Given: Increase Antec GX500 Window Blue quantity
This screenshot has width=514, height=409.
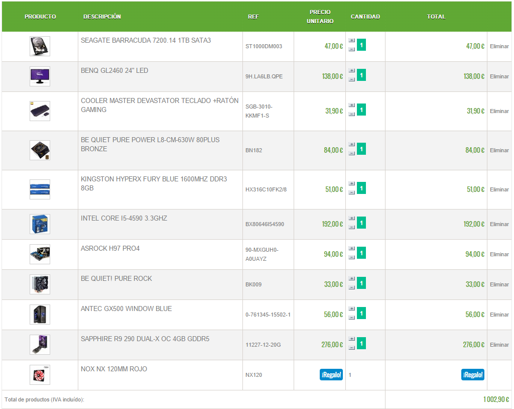Looking at the screenshot, I should [351, 309].
